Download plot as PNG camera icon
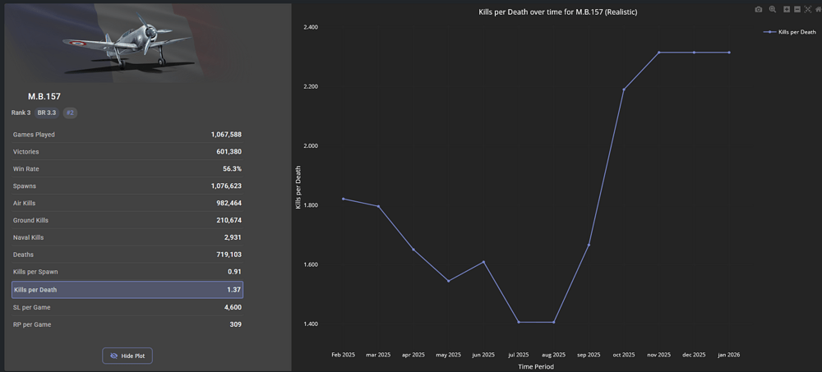Viewport: 822px width, 372px height. point(759,10)
